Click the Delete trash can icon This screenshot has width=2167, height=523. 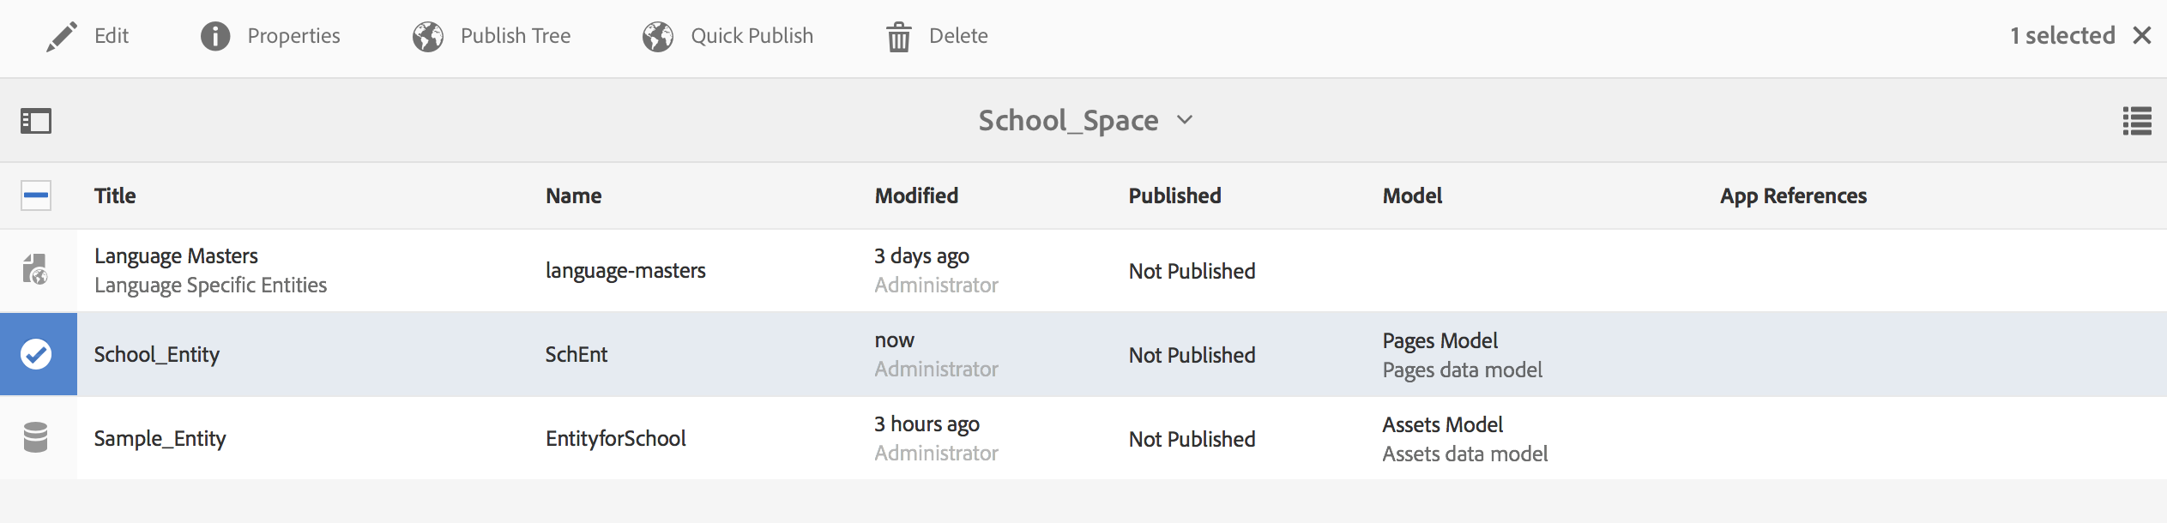pos(899,37)
